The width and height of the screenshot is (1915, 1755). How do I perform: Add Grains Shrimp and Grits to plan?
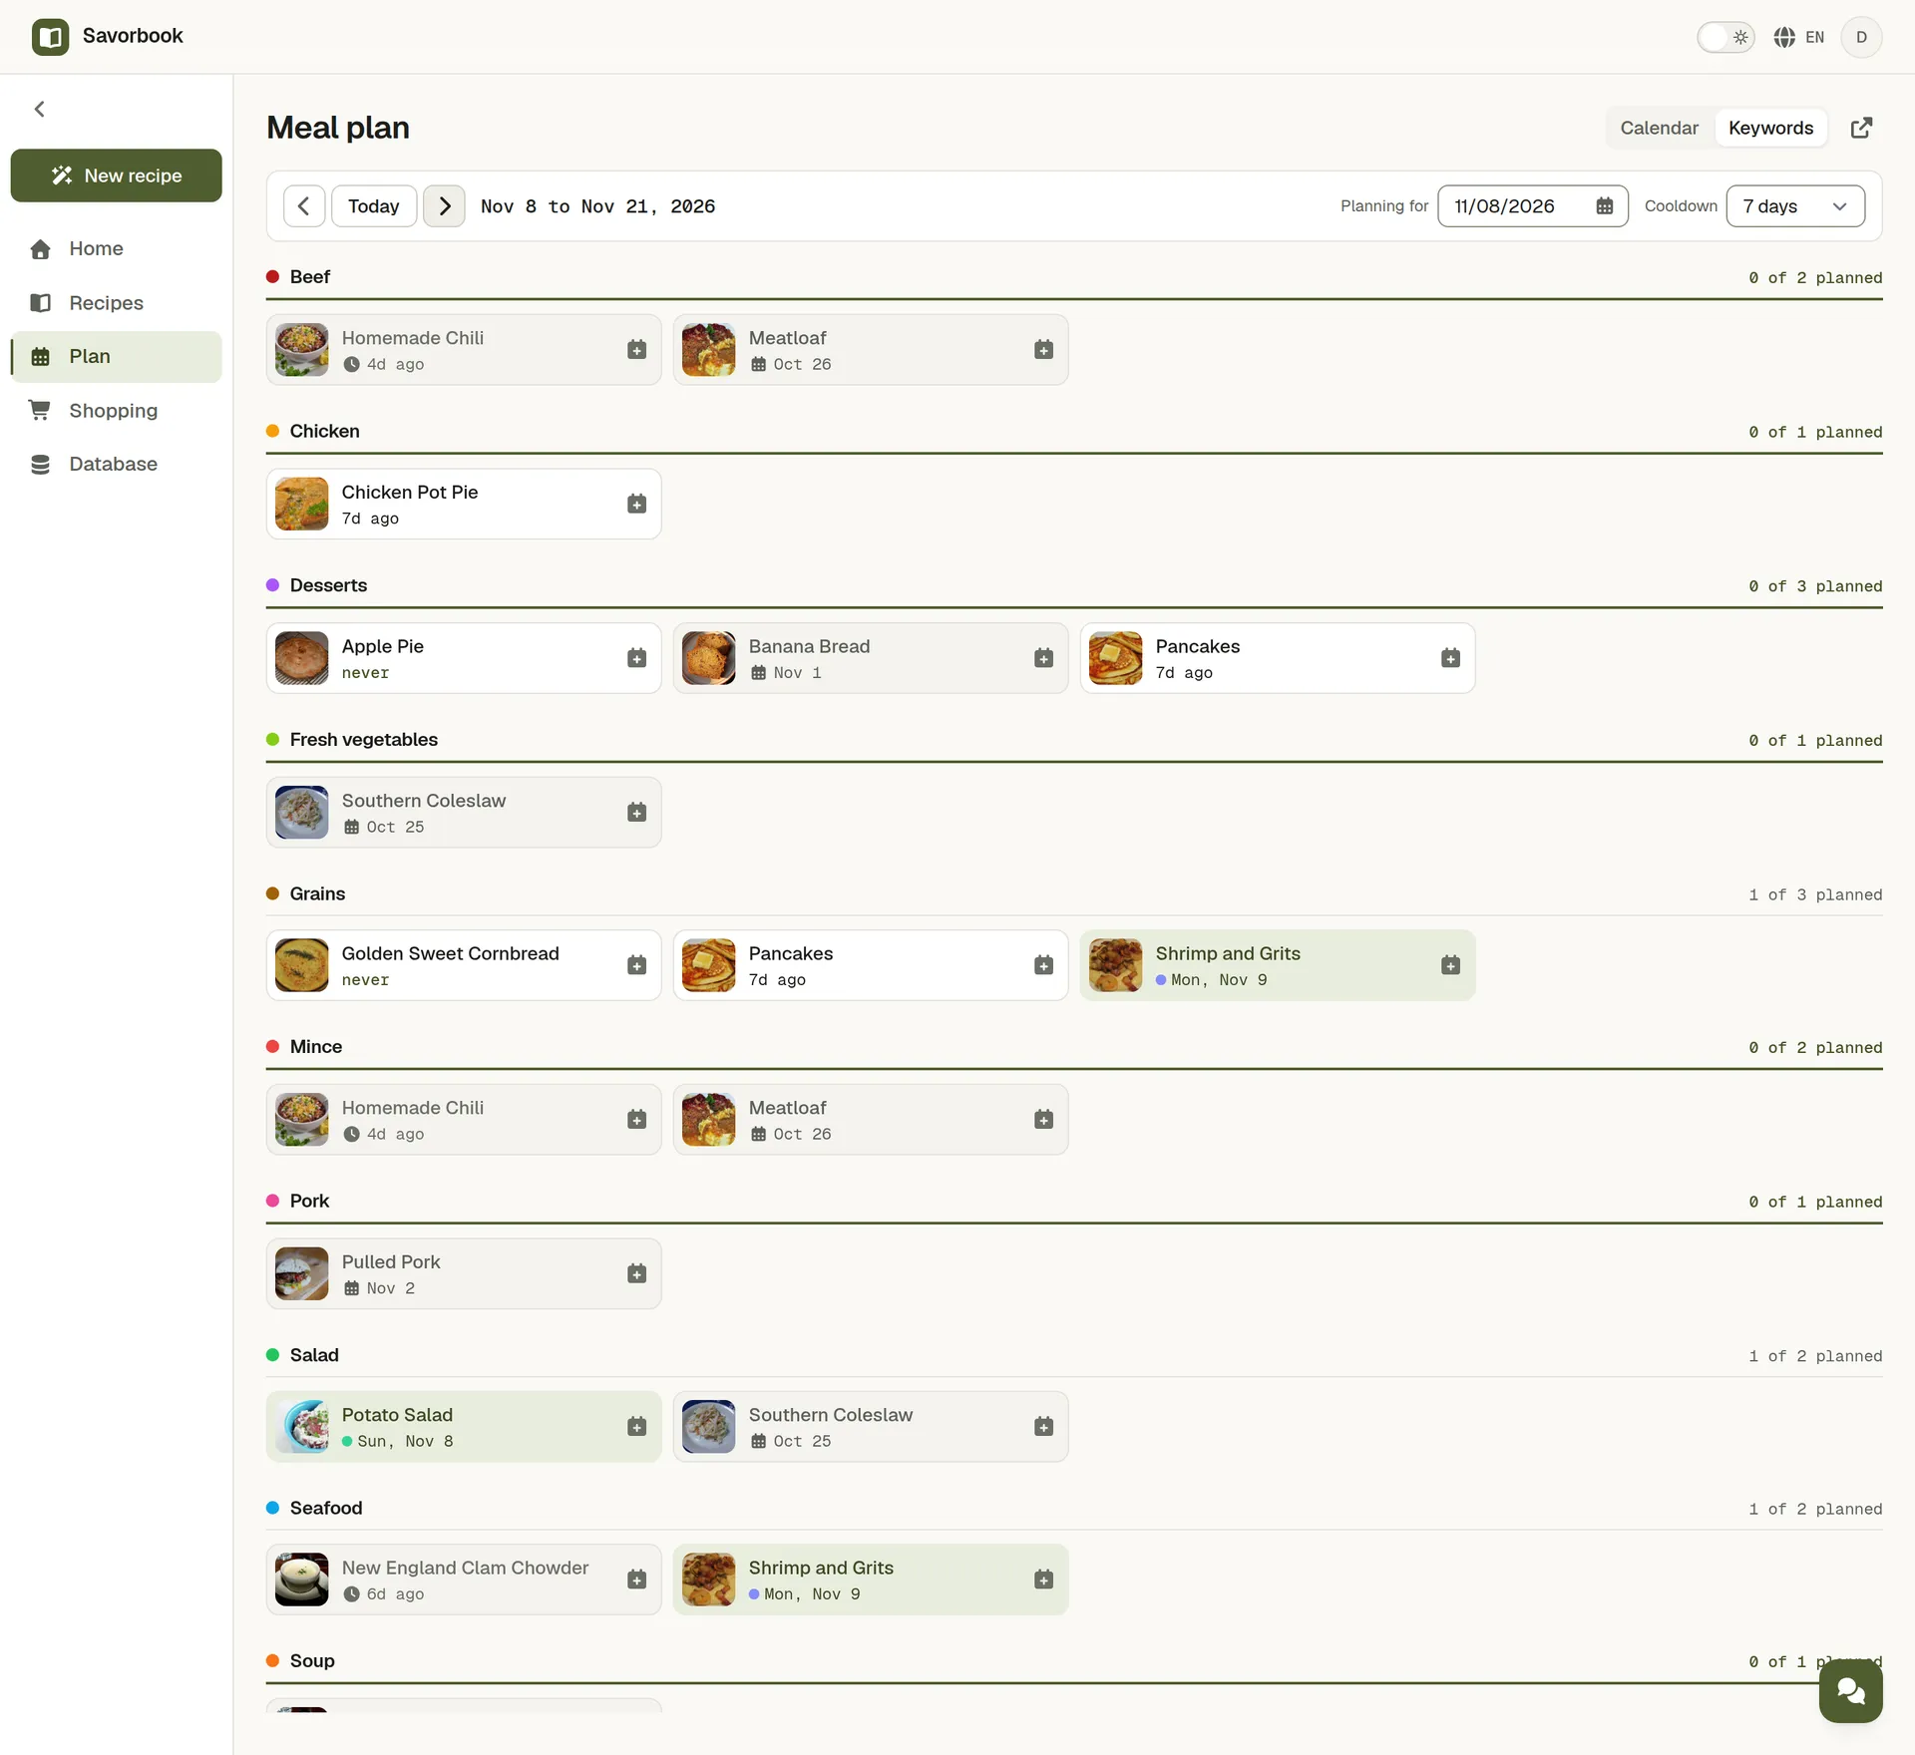coord(1450,965)
